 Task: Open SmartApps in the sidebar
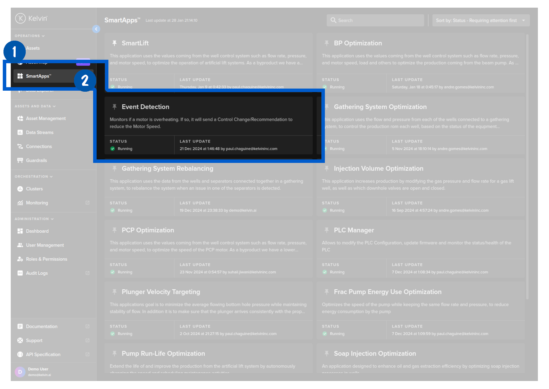(38, 76)
